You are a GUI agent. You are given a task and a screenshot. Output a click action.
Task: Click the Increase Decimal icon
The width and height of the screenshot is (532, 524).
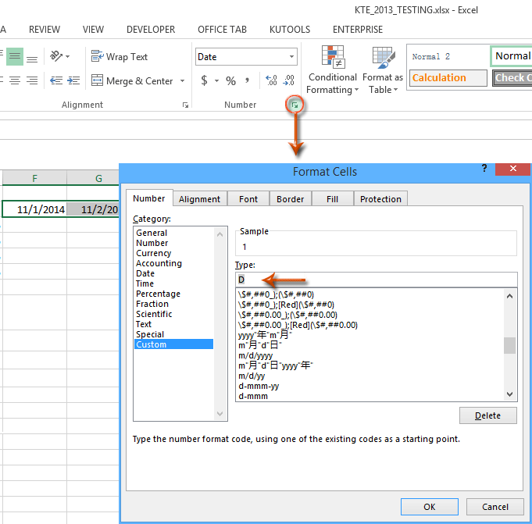pyautogui.click(x=271, y=80)
